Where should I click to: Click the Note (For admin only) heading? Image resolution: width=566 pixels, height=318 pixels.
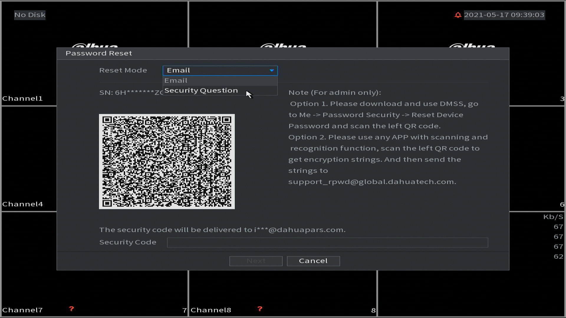pos(335,92)
